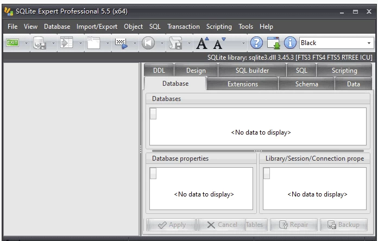Decrease font size with smaller A icon
Image resolution: width=378 pixels, height=241 pixels.
(219, 43)
